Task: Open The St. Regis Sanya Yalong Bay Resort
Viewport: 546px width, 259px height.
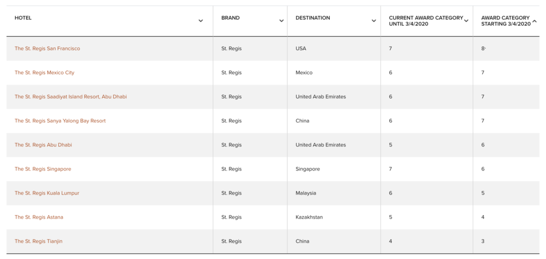Action: tap(60, 121)
